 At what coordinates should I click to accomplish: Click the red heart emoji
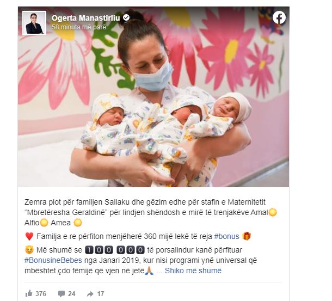(29, 236)
